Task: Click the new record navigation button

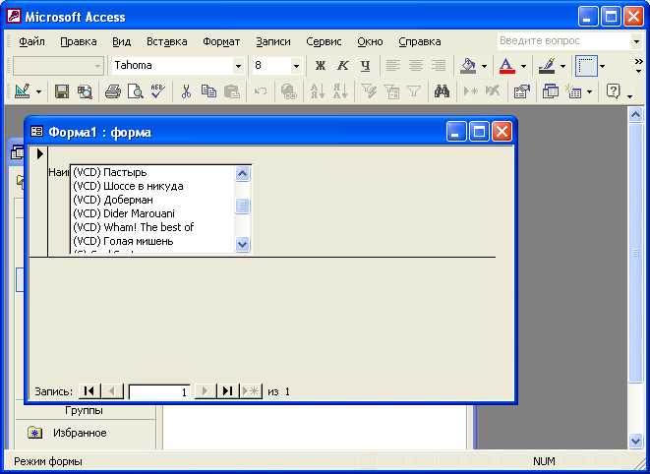Action: pyautogui.click(x=251, y=390)
